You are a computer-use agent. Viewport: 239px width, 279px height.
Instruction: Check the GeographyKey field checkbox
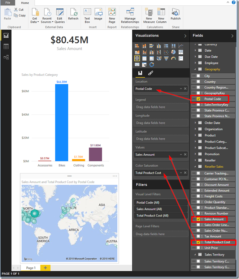coord(198,93)
